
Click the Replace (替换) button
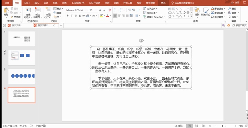tap(234, 13)
